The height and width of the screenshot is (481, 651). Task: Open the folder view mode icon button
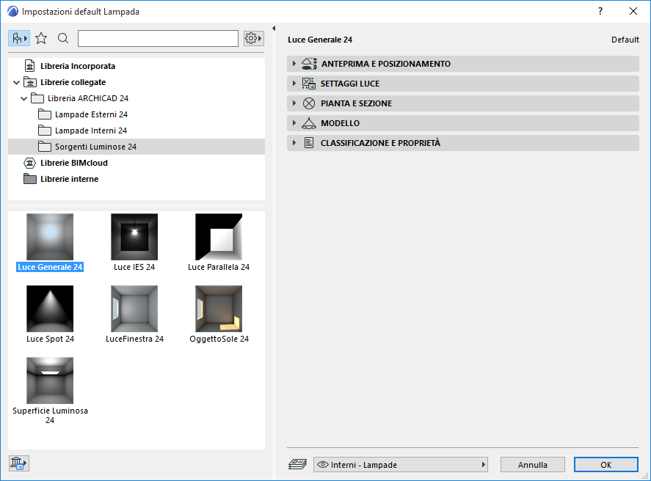coord(18,39)
